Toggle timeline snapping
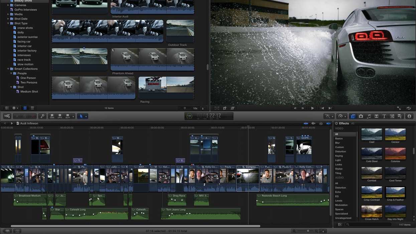Screen dimensions: 416x234 (328, 124)
